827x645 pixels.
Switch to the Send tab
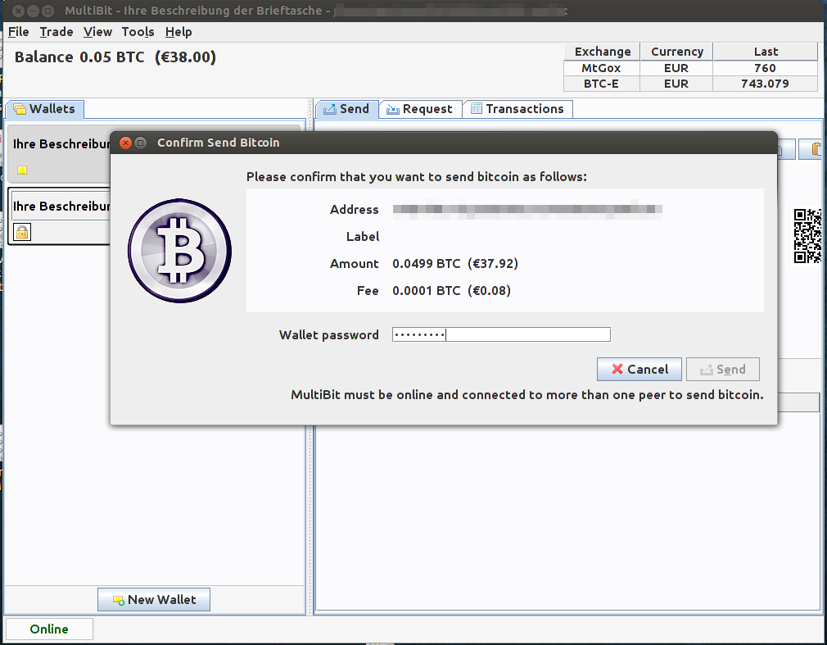click(x=346, y=109)
